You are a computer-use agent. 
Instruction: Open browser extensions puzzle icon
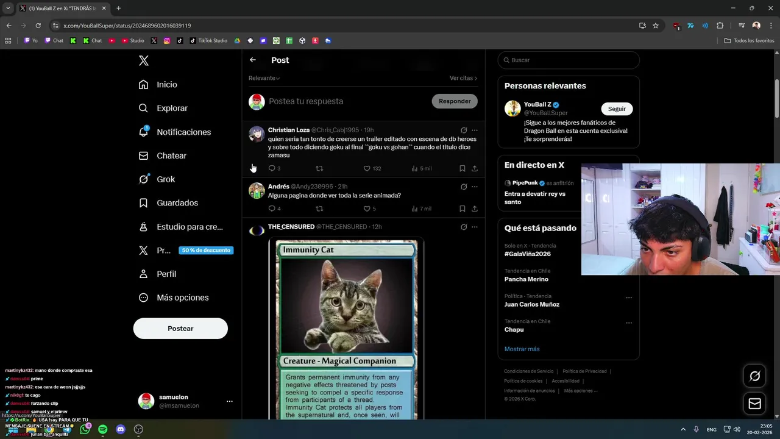(720, 26)
